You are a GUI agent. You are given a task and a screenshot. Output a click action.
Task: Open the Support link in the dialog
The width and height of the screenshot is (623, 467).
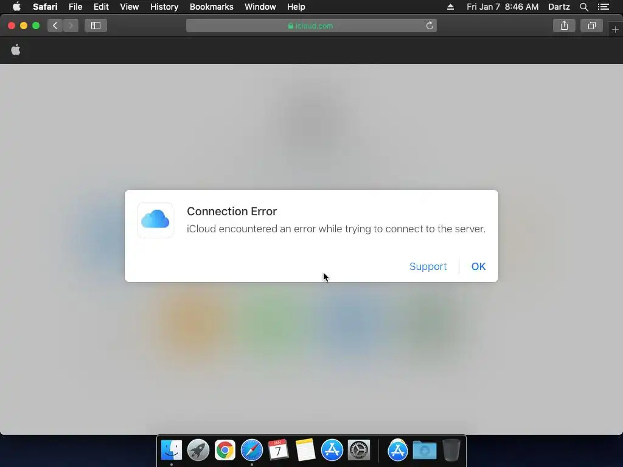pos(428,266)
